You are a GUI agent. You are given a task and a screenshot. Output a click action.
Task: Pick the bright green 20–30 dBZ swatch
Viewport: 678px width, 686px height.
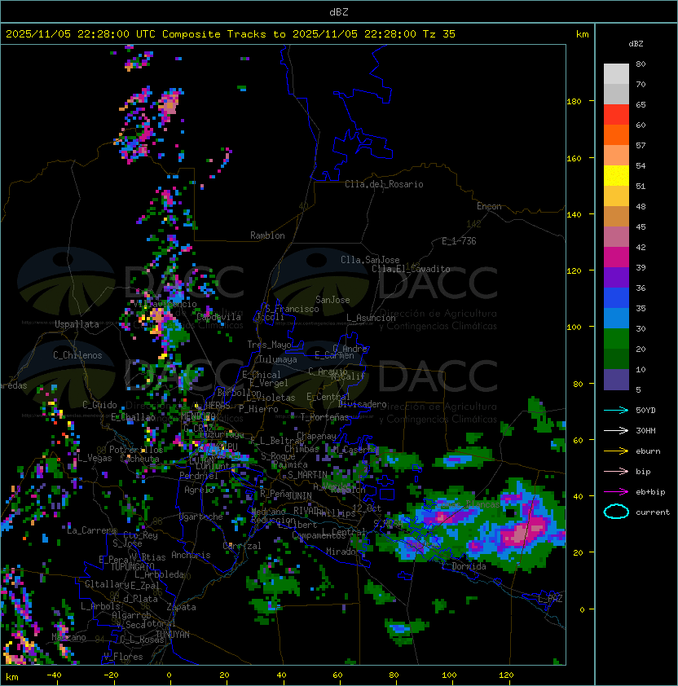tap(616, 339)
